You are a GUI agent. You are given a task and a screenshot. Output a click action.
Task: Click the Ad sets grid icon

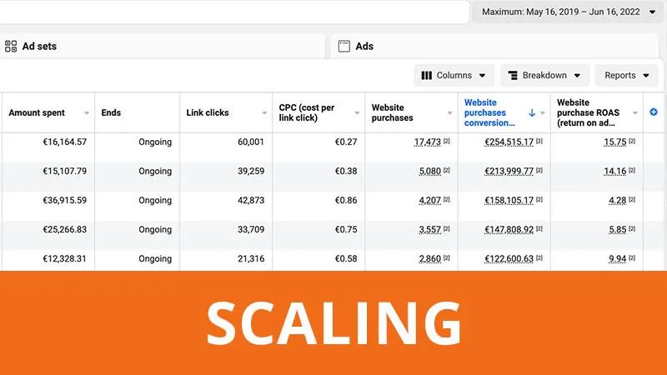coord(11,46)
